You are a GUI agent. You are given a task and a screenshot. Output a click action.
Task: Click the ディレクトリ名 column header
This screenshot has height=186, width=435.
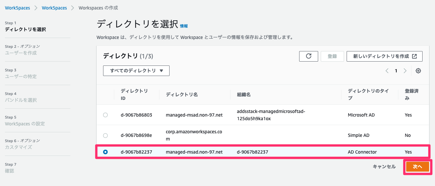click(182, 94)
